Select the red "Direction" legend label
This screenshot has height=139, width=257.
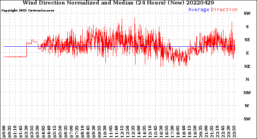pos(224,10)
